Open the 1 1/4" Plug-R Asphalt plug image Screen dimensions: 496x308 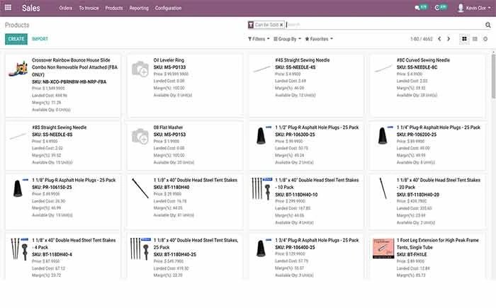(x=383, y=135)
